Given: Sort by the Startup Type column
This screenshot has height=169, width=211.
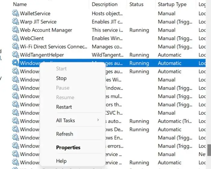Looking at the screenshot, I should [172, 5].
